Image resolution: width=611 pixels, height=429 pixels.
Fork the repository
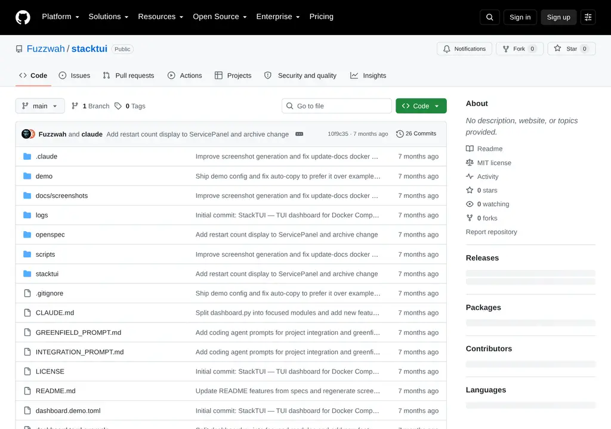coord(520,49)
